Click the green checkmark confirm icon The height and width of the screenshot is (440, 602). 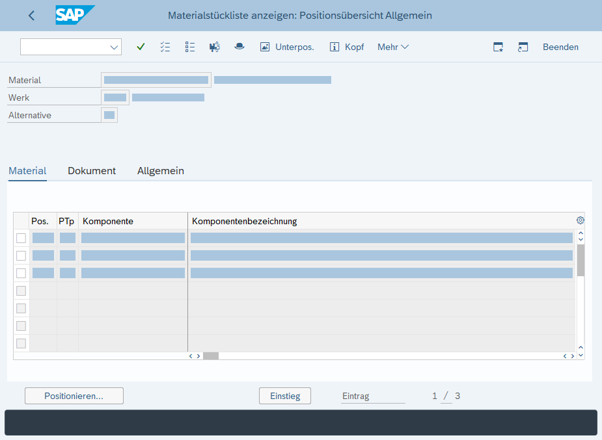coord(141,47)
